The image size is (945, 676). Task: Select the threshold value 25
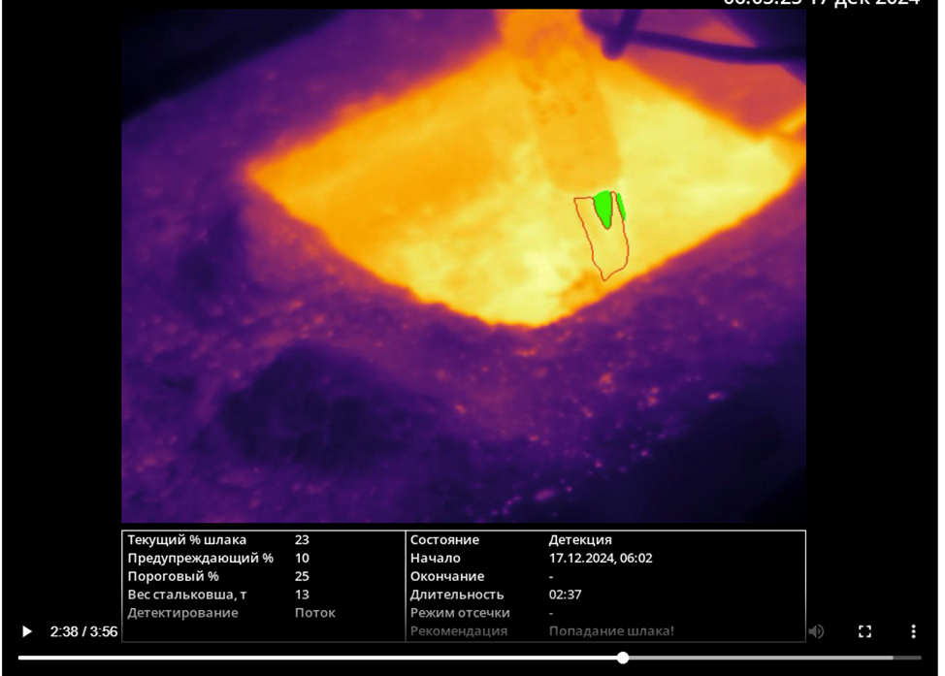[x=302, y=576]
